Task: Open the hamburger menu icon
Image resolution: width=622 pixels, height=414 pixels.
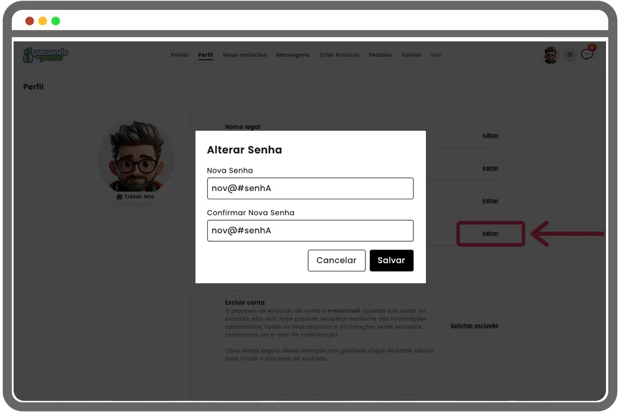Action: [569, 55]
